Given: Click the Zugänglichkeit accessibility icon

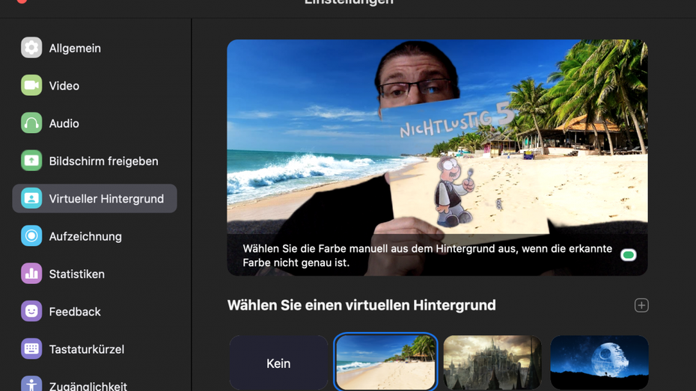Looking at the screenshot, I should (31, 384).
